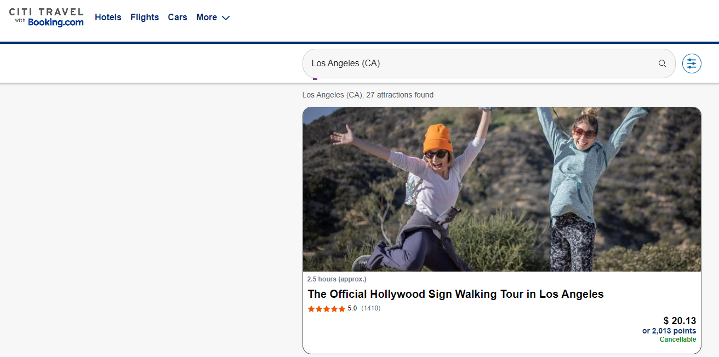Viewport: 719px width, 357px height.
Task: Click the $ 20.13 price
Action: [x=680, y=321]
